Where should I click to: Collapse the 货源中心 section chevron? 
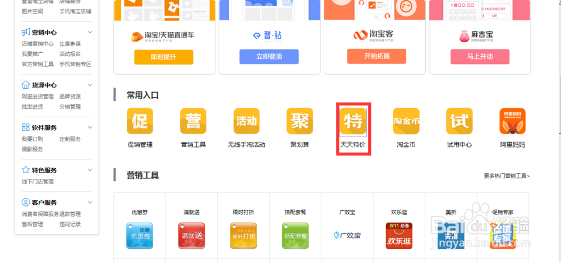pos(90,85)
